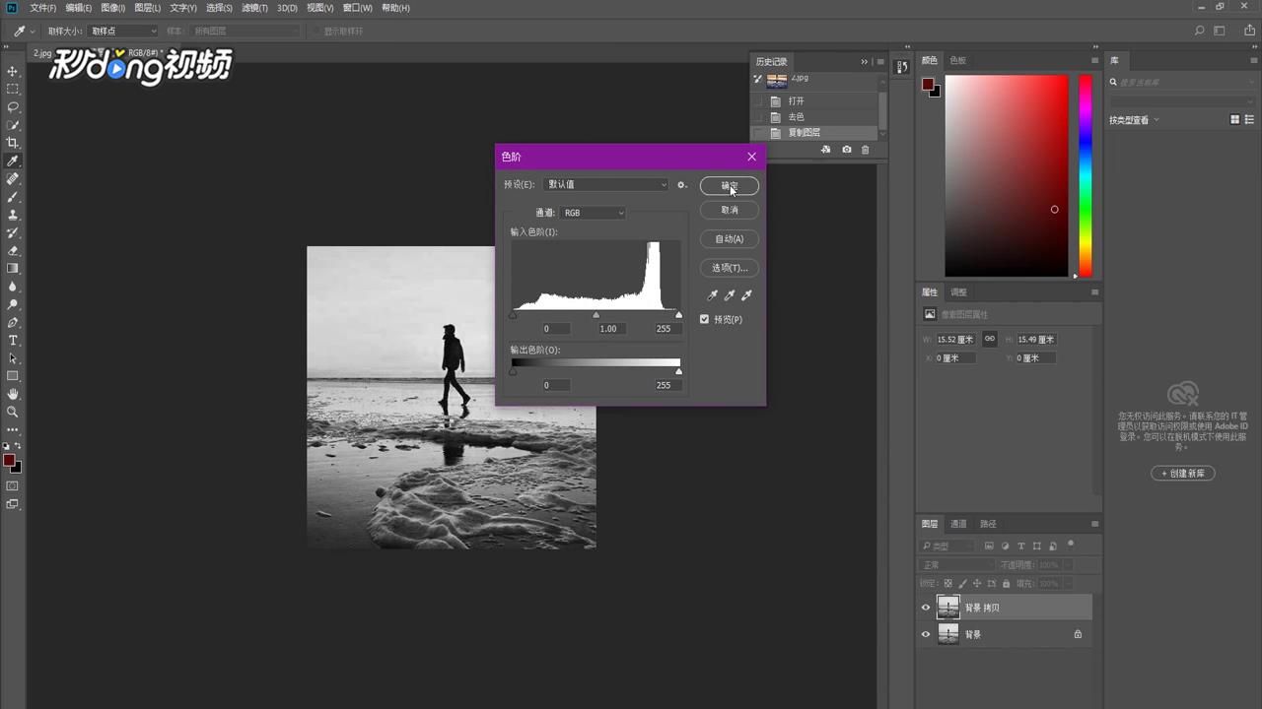
Task: Select the Rectangular Marquee tool
Action: (x=13, y=90)
